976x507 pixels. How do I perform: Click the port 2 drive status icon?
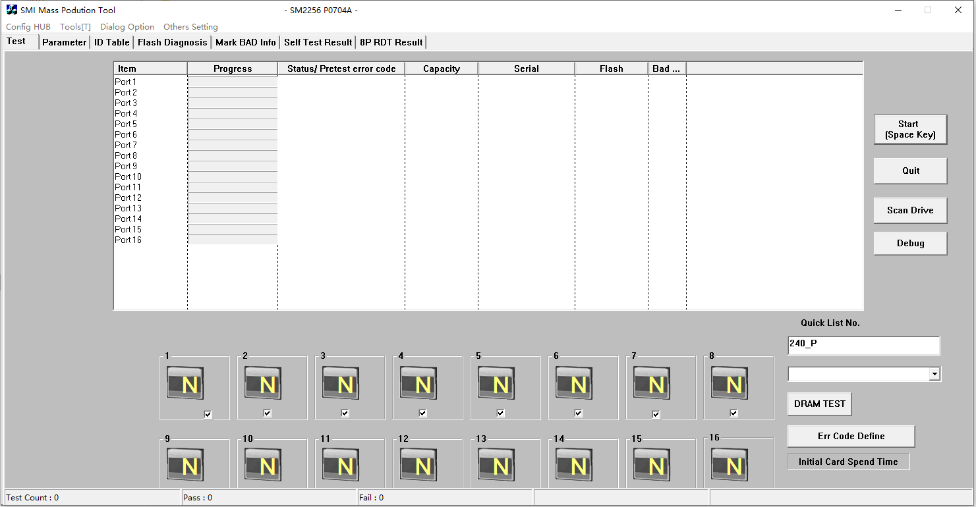pos(263,383)
